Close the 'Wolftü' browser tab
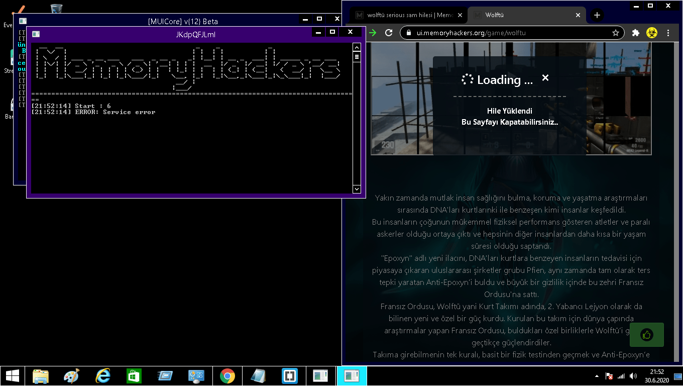683x386 pixels. [578, 15]
